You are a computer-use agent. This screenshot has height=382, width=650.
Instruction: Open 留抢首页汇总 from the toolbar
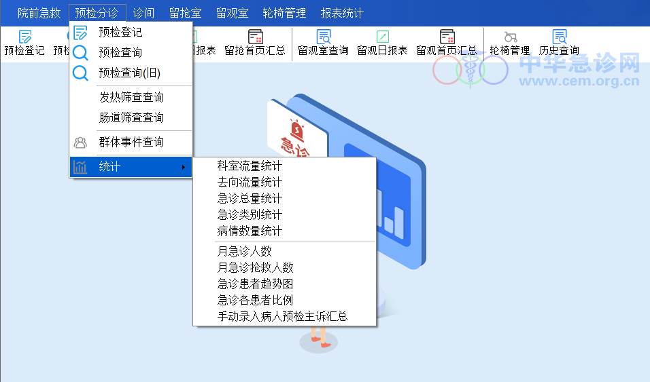tap(255, 42)
